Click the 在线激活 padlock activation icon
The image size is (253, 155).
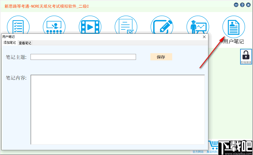[246, 56]
